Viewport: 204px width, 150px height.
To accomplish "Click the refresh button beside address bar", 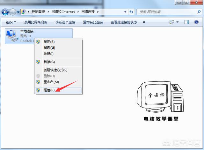I will 131,12.
